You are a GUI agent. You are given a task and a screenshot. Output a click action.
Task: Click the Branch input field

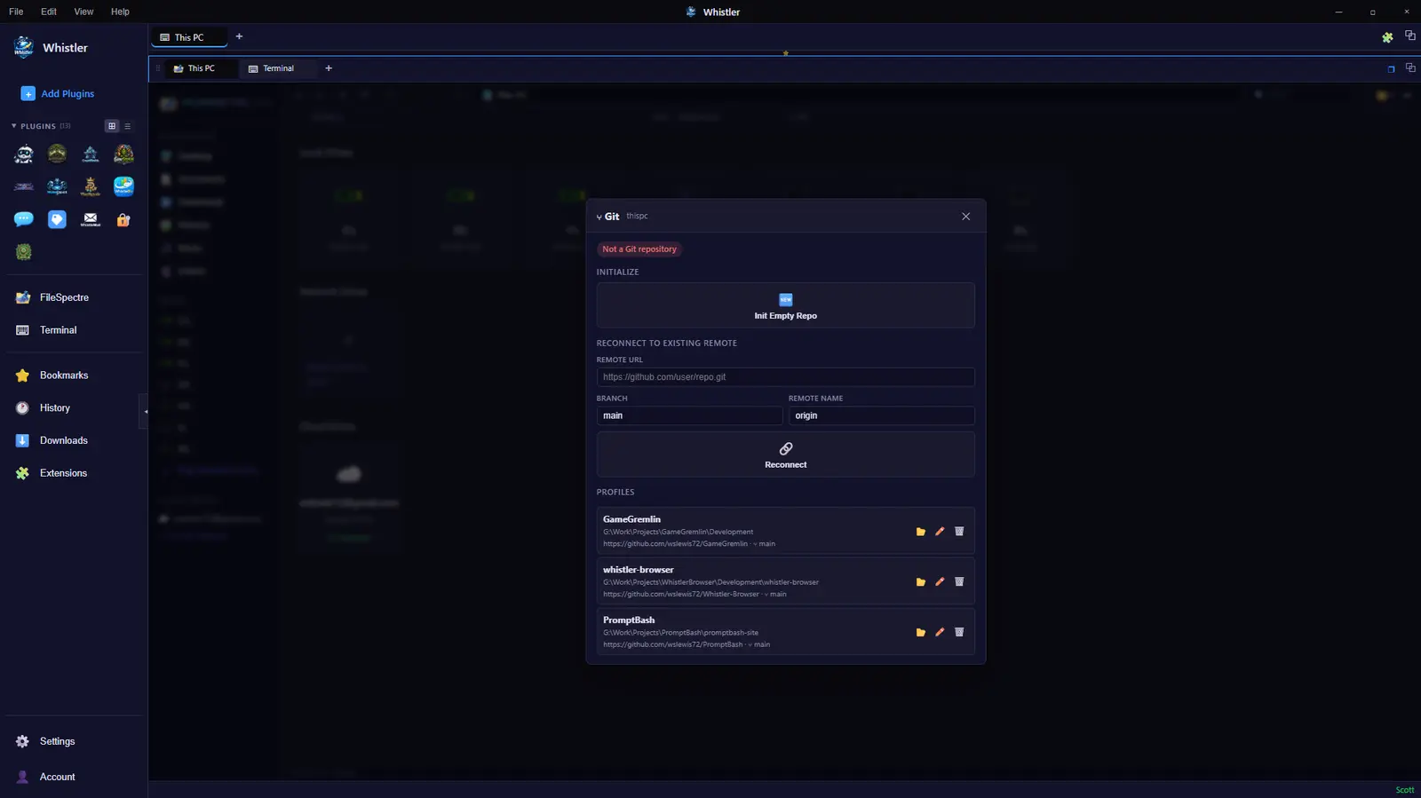689,415
